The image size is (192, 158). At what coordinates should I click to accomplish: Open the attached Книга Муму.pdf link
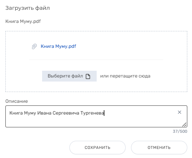click(58, 46)
